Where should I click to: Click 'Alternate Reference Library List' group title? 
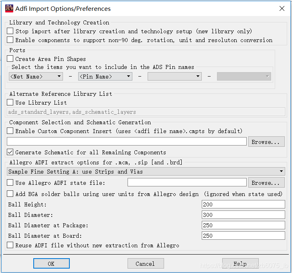[61, 94]
